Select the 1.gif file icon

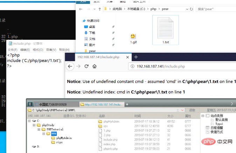click(133, 36)
